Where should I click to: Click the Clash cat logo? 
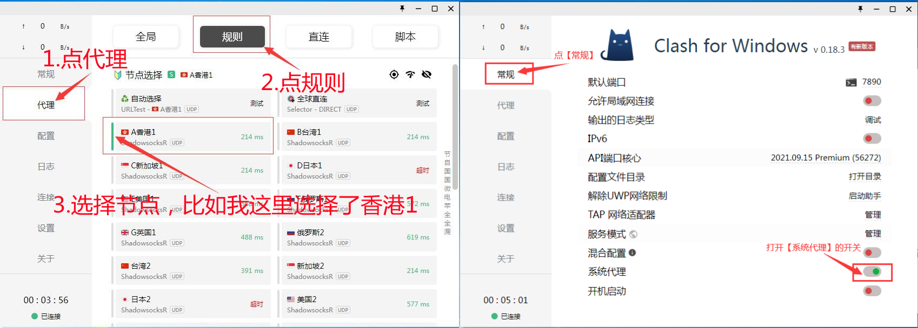click(x=618, y=45)
